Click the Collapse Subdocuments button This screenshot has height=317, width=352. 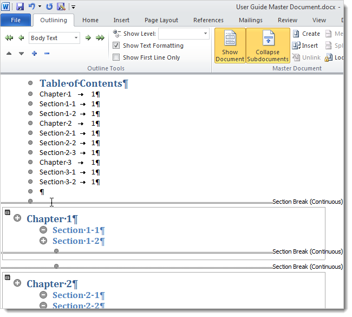click(x=268, y=46)
